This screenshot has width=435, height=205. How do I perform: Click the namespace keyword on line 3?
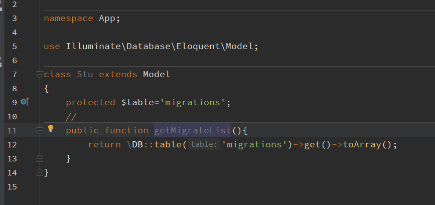[68, 19]
